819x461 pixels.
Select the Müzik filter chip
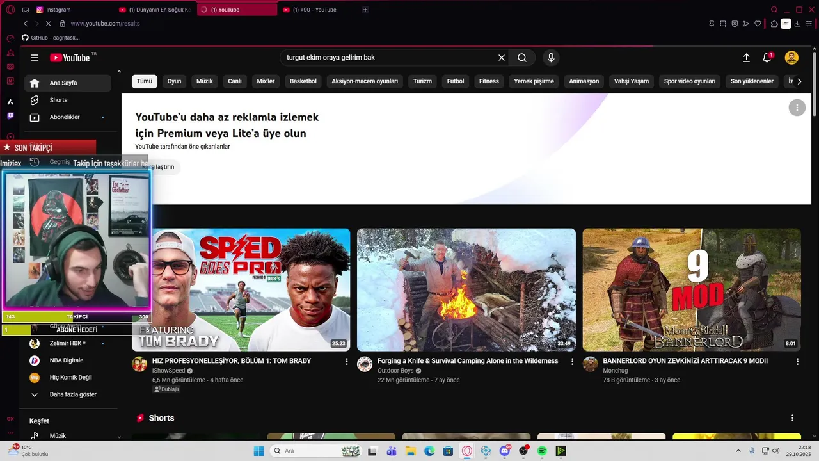pos(204,81)
